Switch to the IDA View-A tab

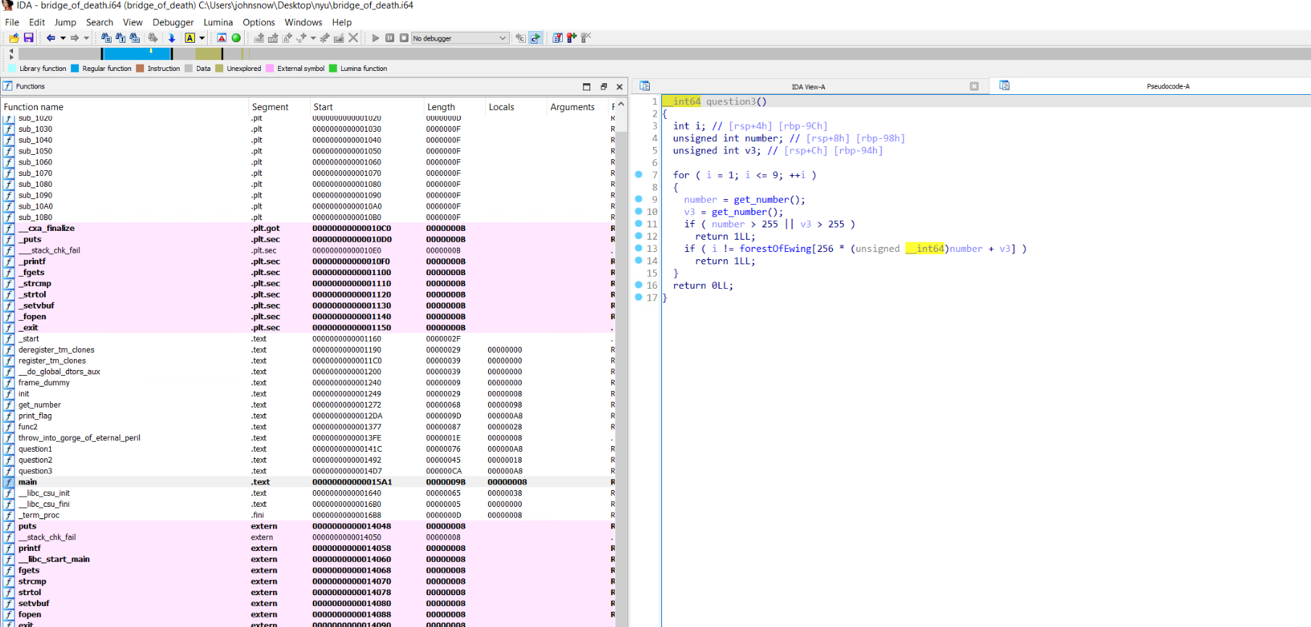click(808, 87)
